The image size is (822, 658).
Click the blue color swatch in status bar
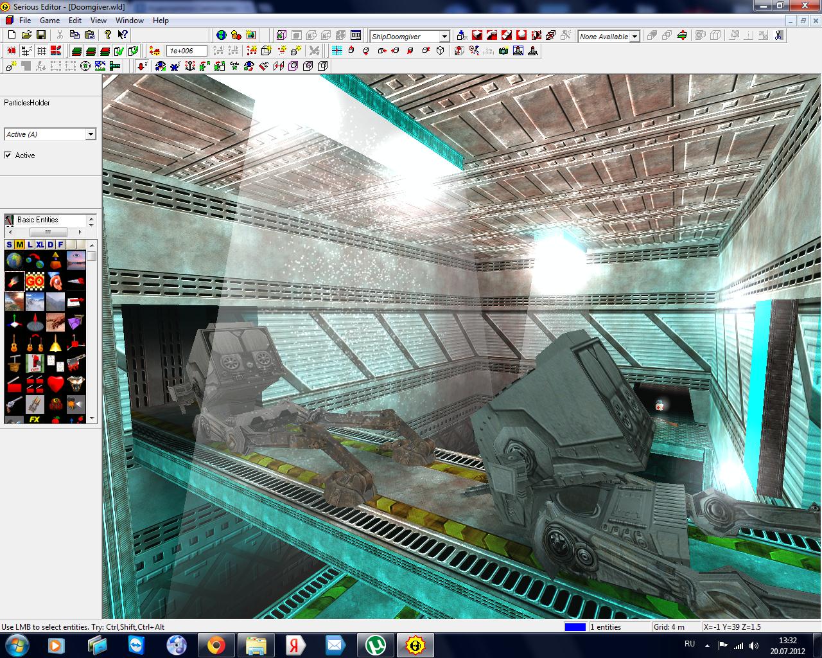575,627
